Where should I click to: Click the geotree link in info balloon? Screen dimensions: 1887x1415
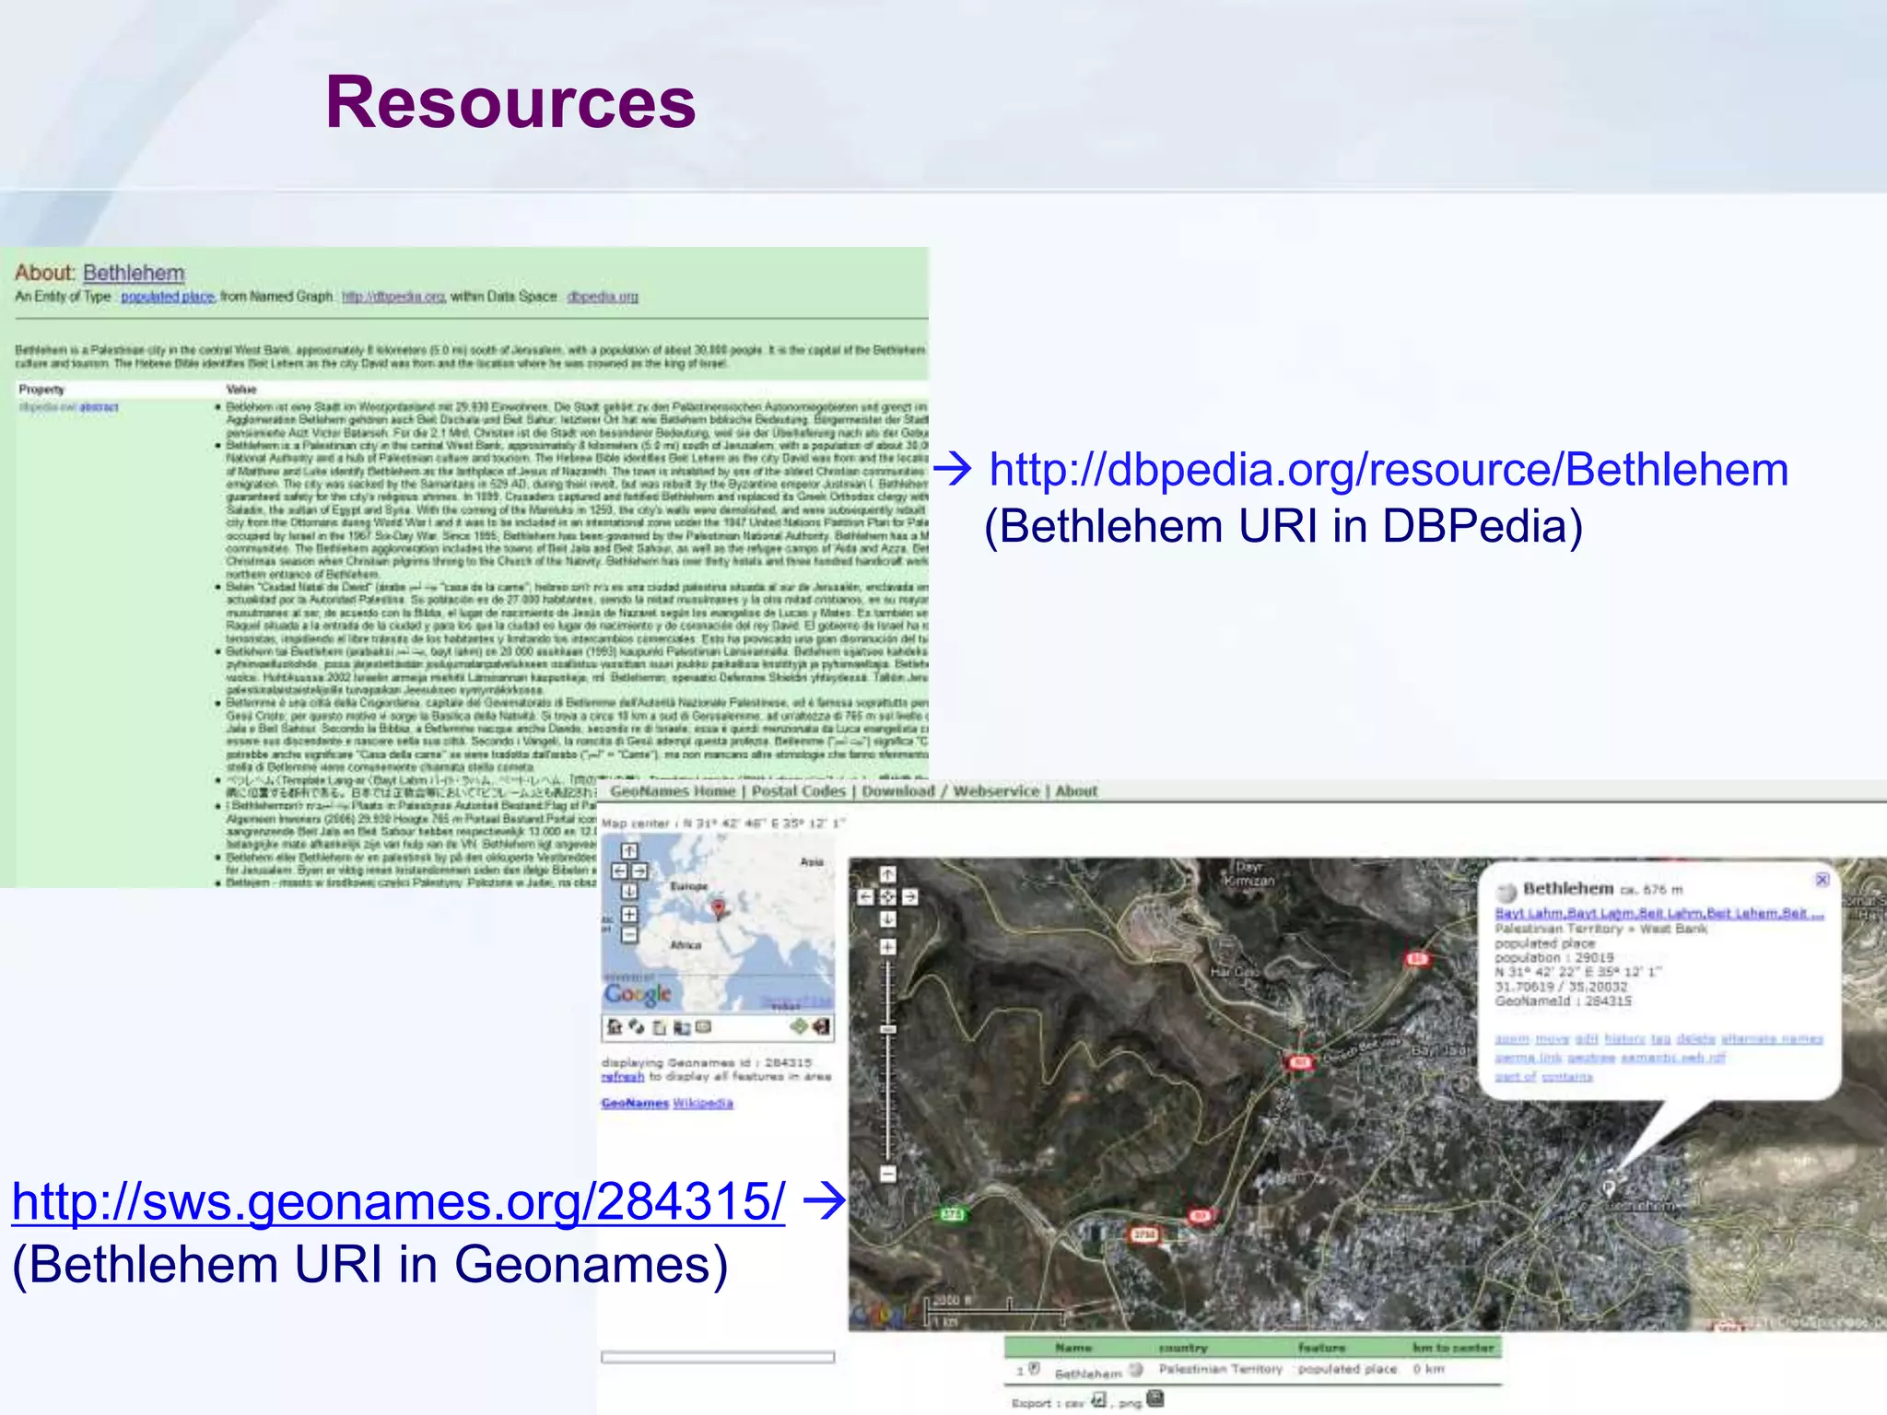pyautogui.click(x=1591, y=1057)
